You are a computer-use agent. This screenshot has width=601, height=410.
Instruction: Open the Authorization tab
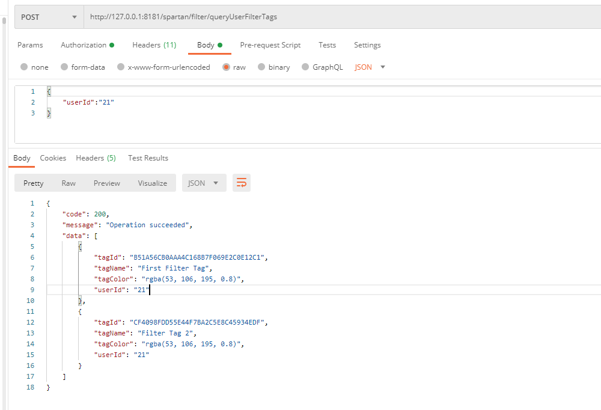click(84, 45)
